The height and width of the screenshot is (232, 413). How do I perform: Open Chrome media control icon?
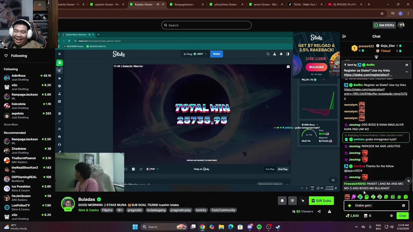pyautogui.click(x=393, y=14)
